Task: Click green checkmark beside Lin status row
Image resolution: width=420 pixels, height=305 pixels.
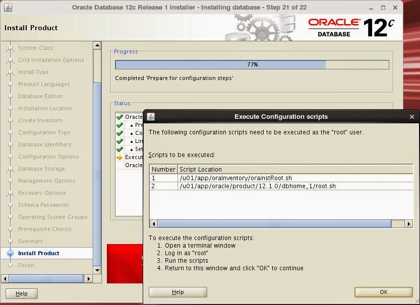Action: [119, 141]
